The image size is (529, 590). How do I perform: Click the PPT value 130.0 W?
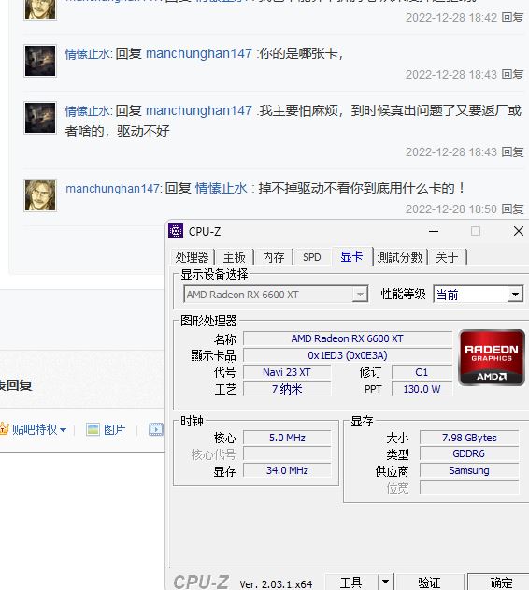(422, 389)
